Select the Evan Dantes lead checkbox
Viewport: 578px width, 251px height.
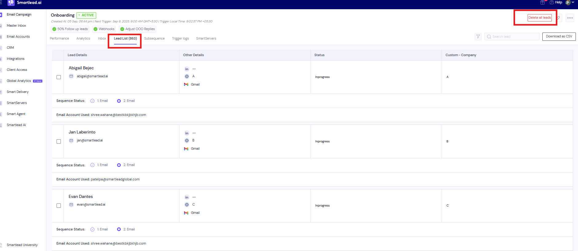(59, 206)
